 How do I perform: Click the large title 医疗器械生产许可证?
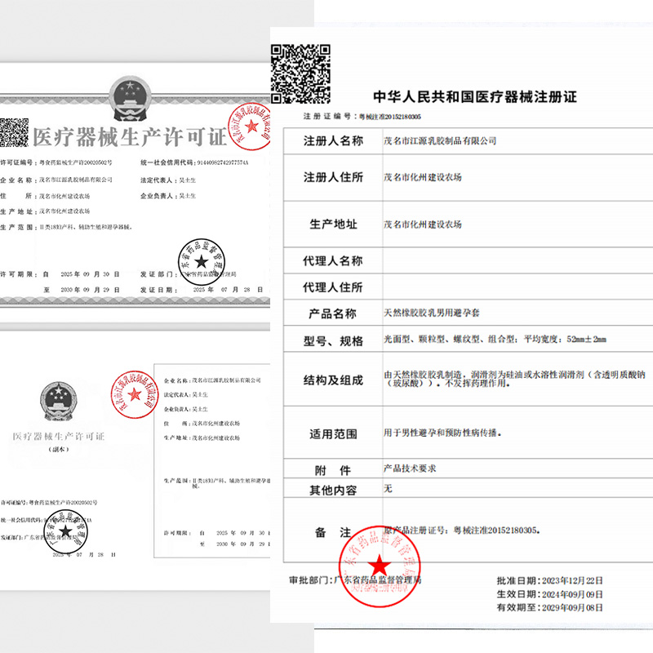pyautogui.click(x=130, y=137)
